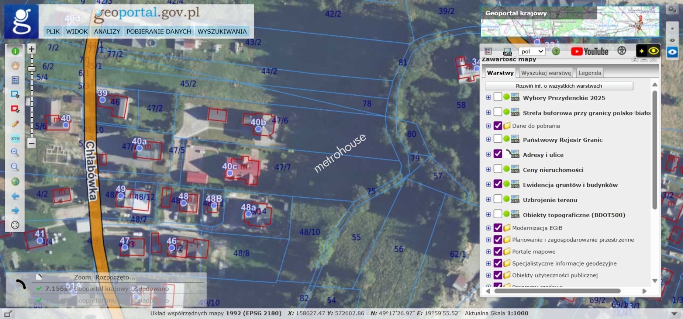
Task: Click the magnifier zoom-in tool
Action: (x=15, y=152)
